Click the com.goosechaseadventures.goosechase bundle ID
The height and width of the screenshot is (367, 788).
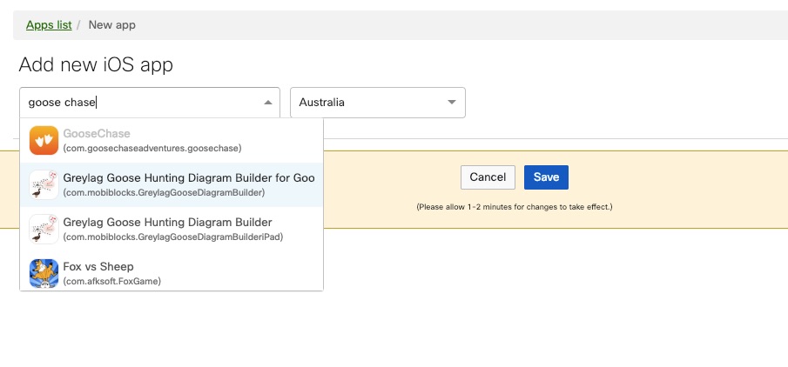pyautogui.click(x=152, y=149)
